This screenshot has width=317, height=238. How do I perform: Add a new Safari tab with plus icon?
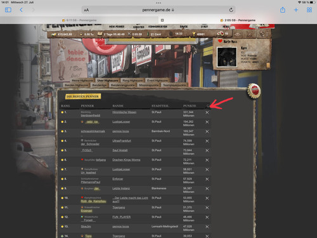click(x=296, y=10)
